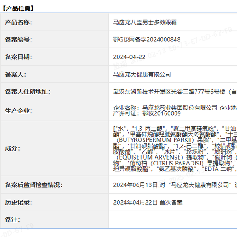The height and width of the screenshot is (237, 237).
Task: Select the 备案日期 label
Action: (x=19, y=57)
